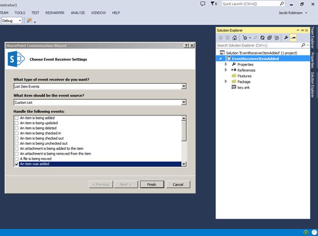The width and height of the screenshot is (318, 236).
Task: Close the SharePoint Customization Wizard dialog
Action: point(192,46)
